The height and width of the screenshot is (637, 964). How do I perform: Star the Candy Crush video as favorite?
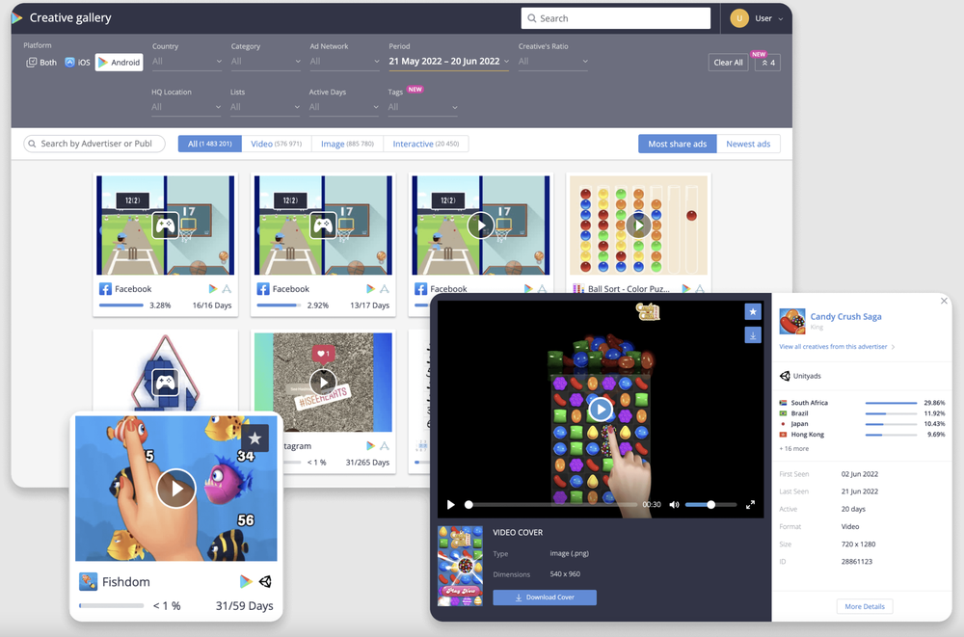point(753,312)
